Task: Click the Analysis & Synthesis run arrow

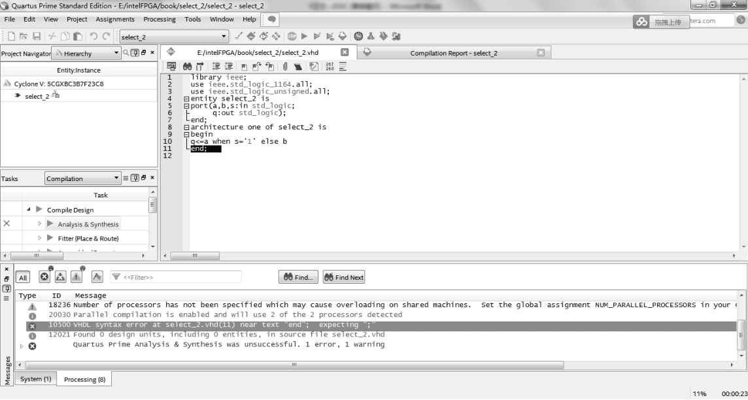Action: (x=50, y=224)
